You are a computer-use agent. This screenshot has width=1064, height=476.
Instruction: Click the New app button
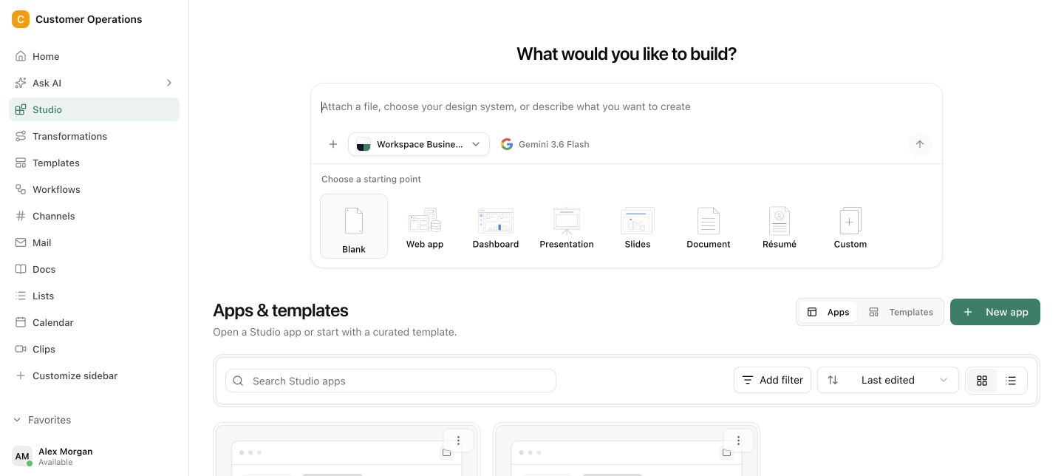pos(995,312)
